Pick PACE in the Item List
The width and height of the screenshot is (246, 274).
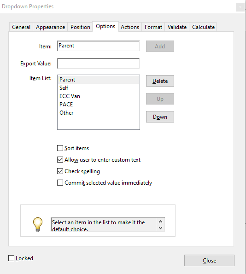[x=99, y=105]
